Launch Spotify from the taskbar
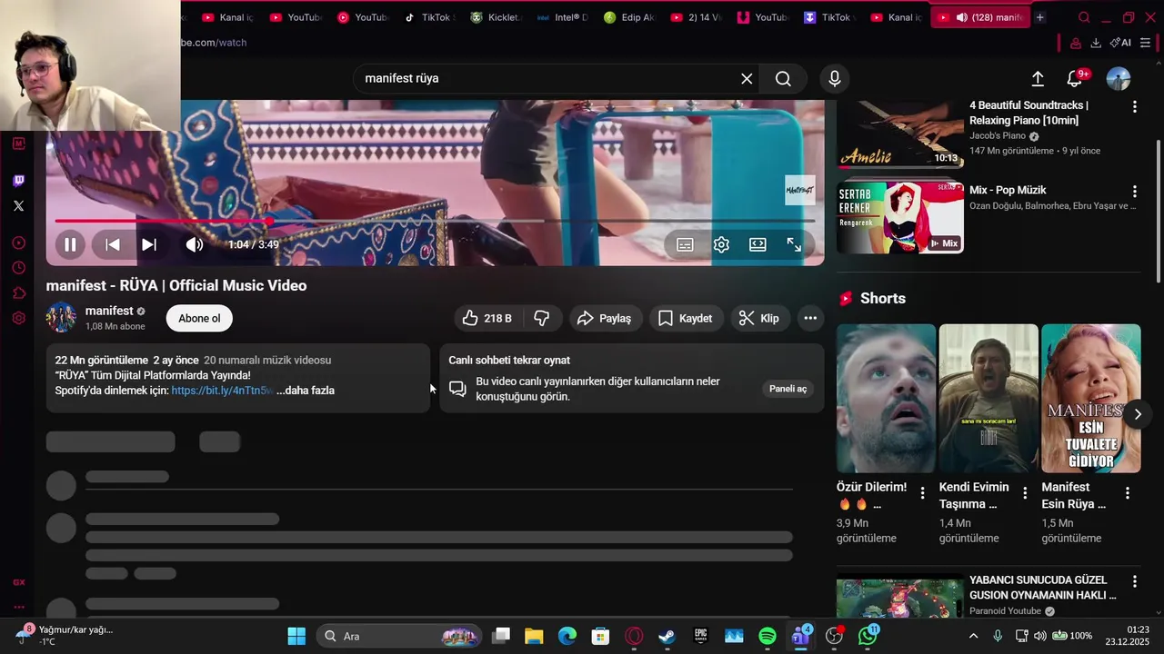 pyautogui.click(x=768, y=636)
